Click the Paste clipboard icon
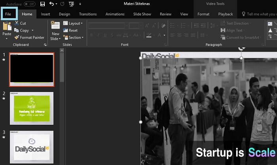277x165 pixels. 7,26
